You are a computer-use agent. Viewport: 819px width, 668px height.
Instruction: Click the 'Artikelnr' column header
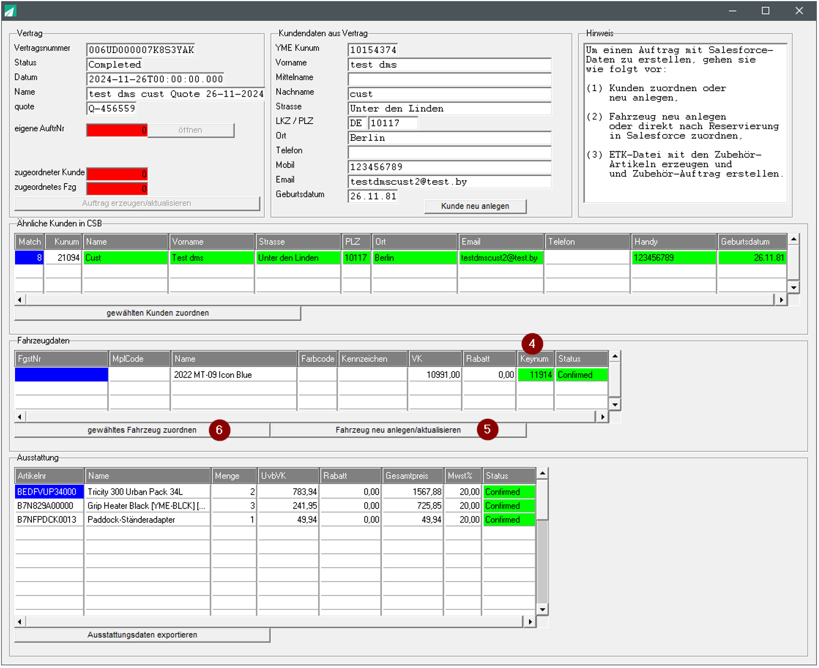pyautogui.click(x=49, y=476)
